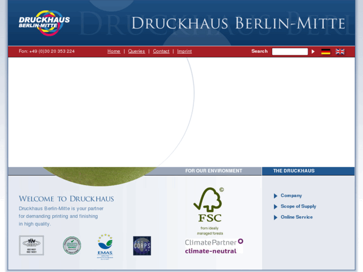
Task: Click the ClimatePartner climate-neutral logo
Action: 214,247
